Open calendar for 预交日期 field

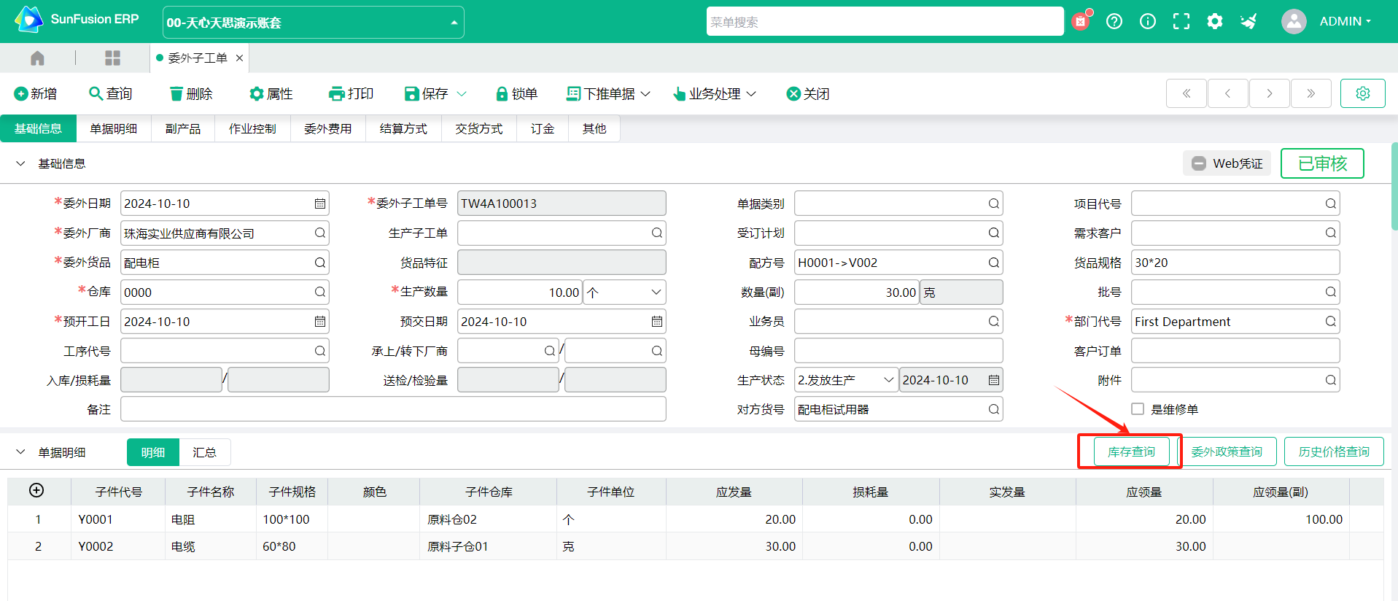657,322
